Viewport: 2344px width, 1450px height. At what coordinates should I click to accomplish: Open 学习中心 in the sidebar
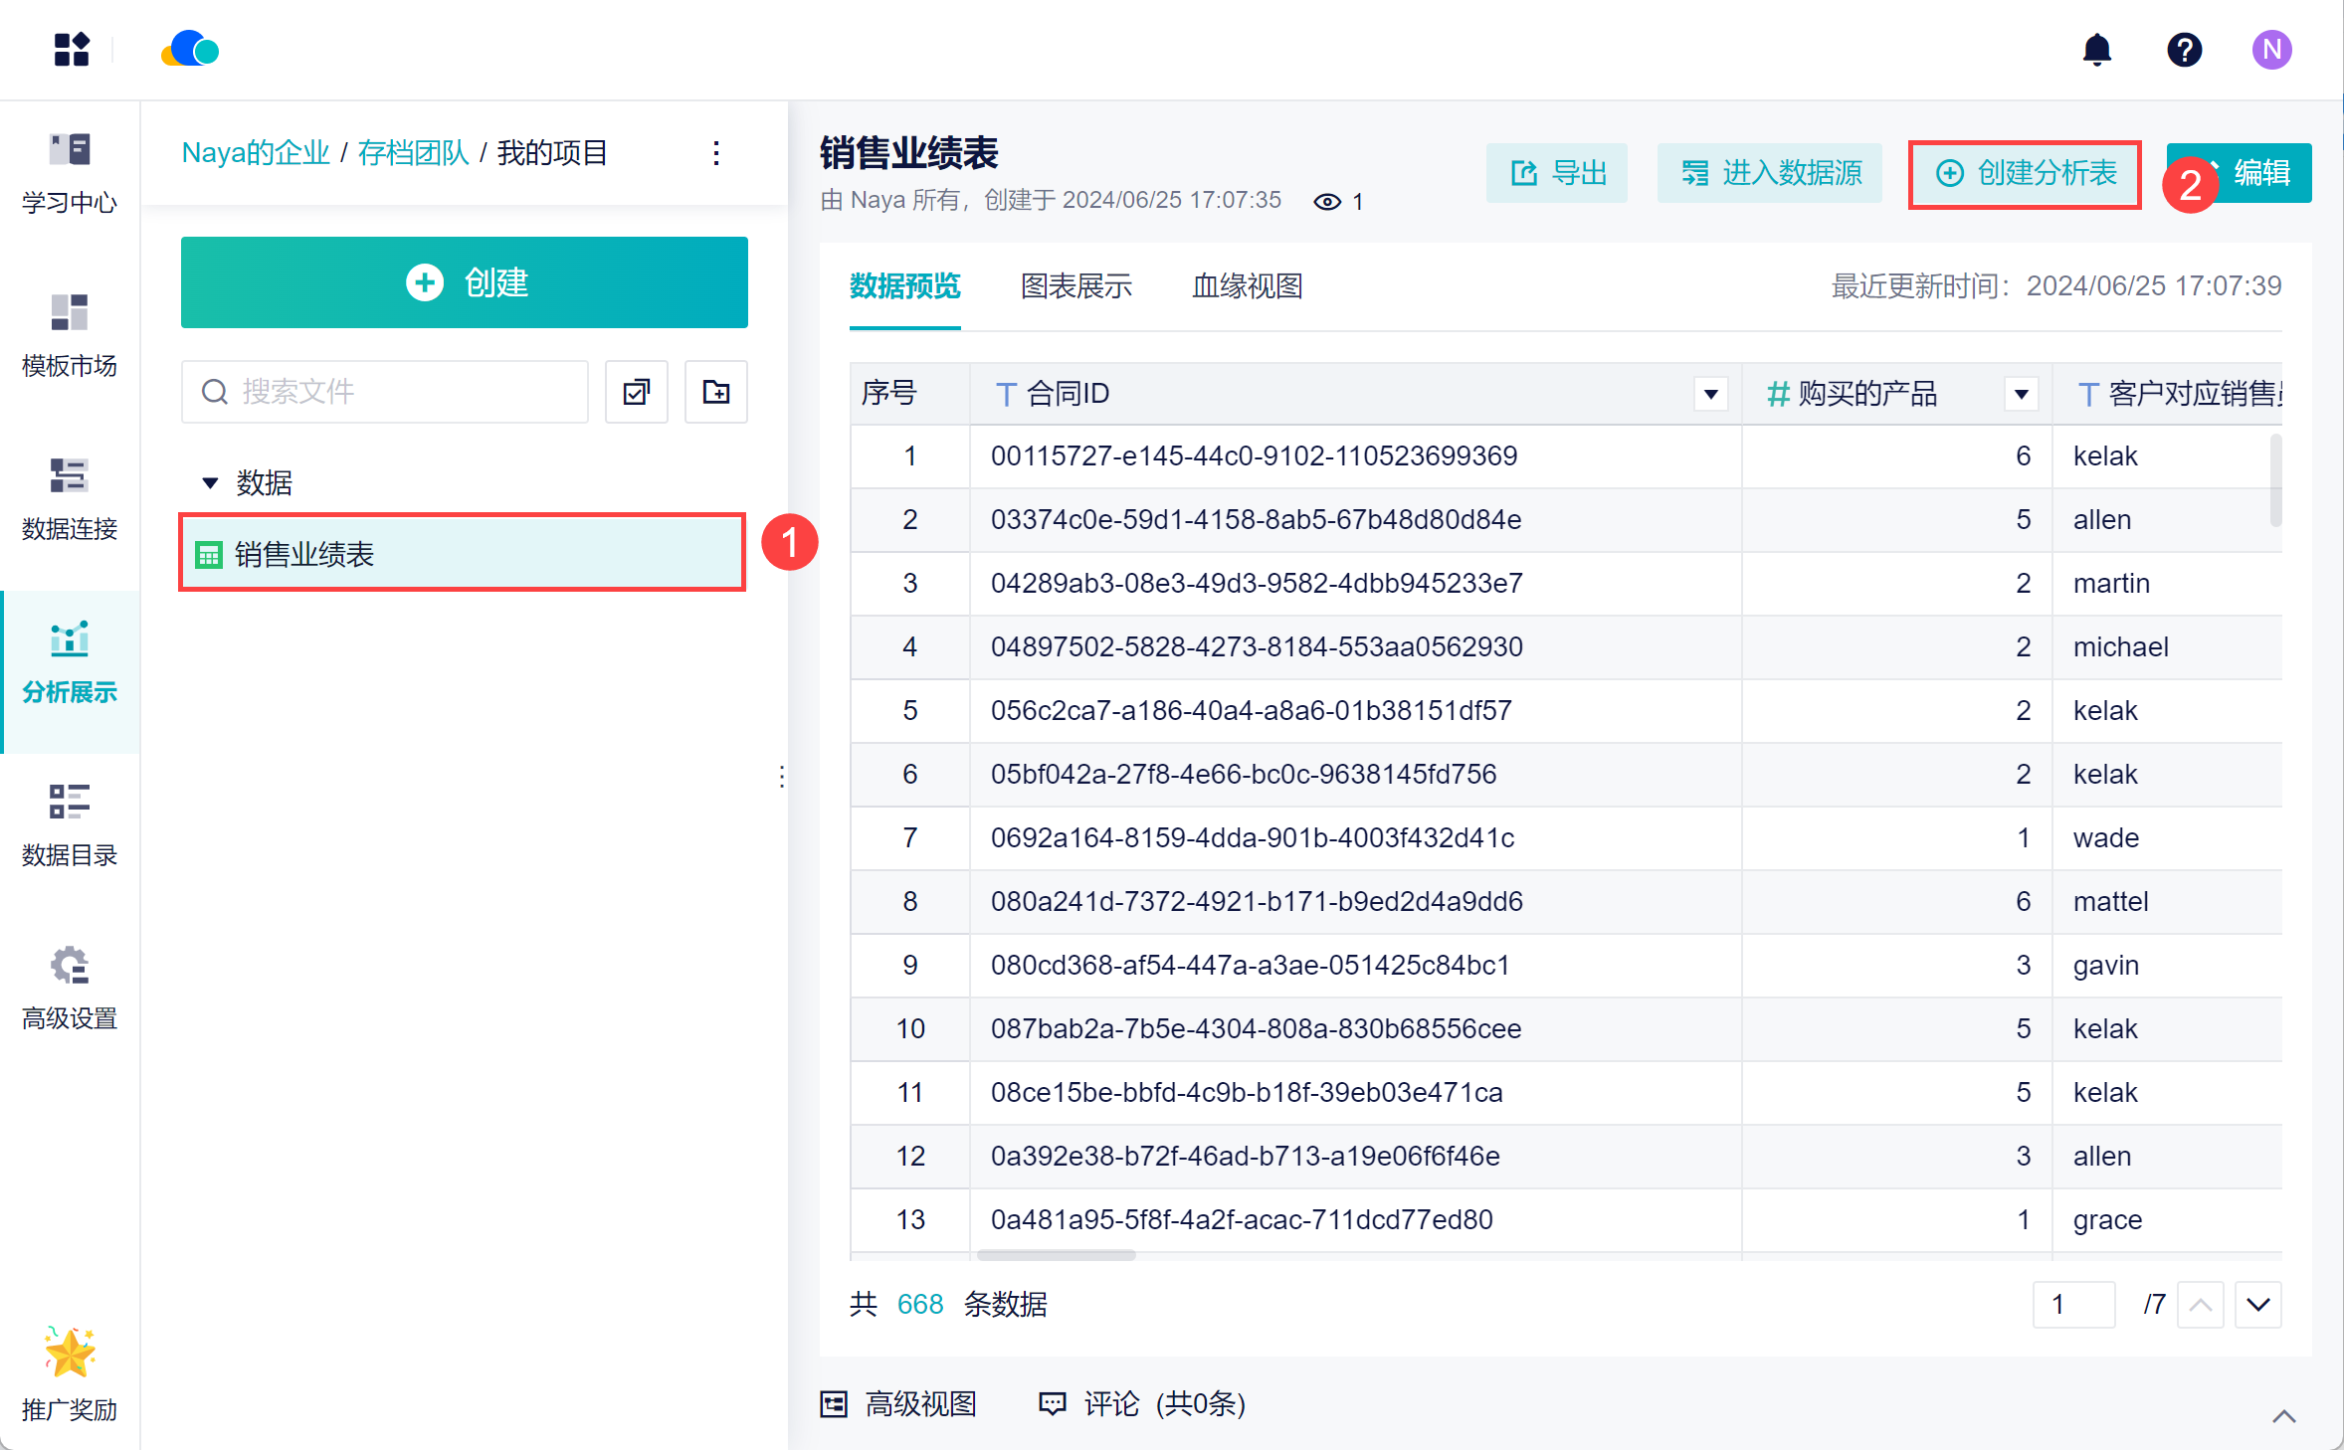pyautogui.click(x=70, y=173)
